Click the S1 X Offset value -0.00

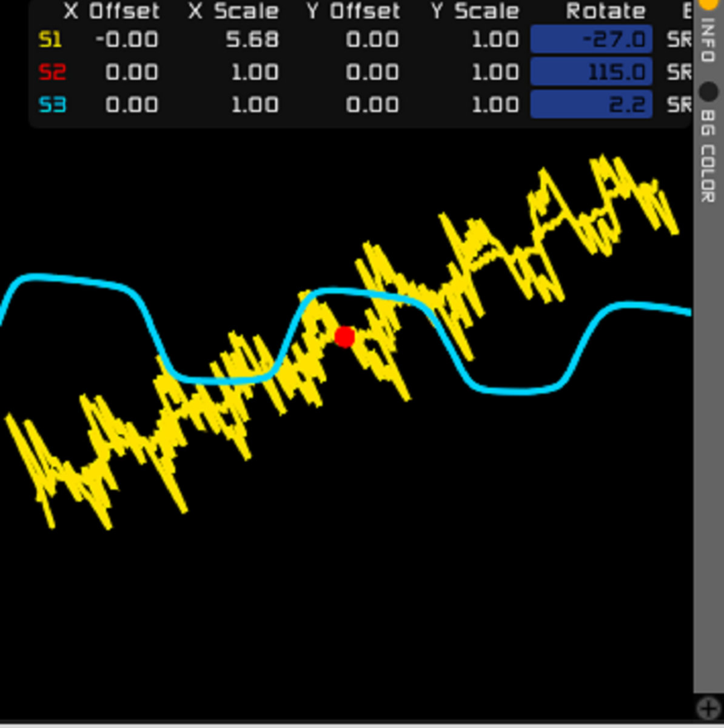(127, 40)
